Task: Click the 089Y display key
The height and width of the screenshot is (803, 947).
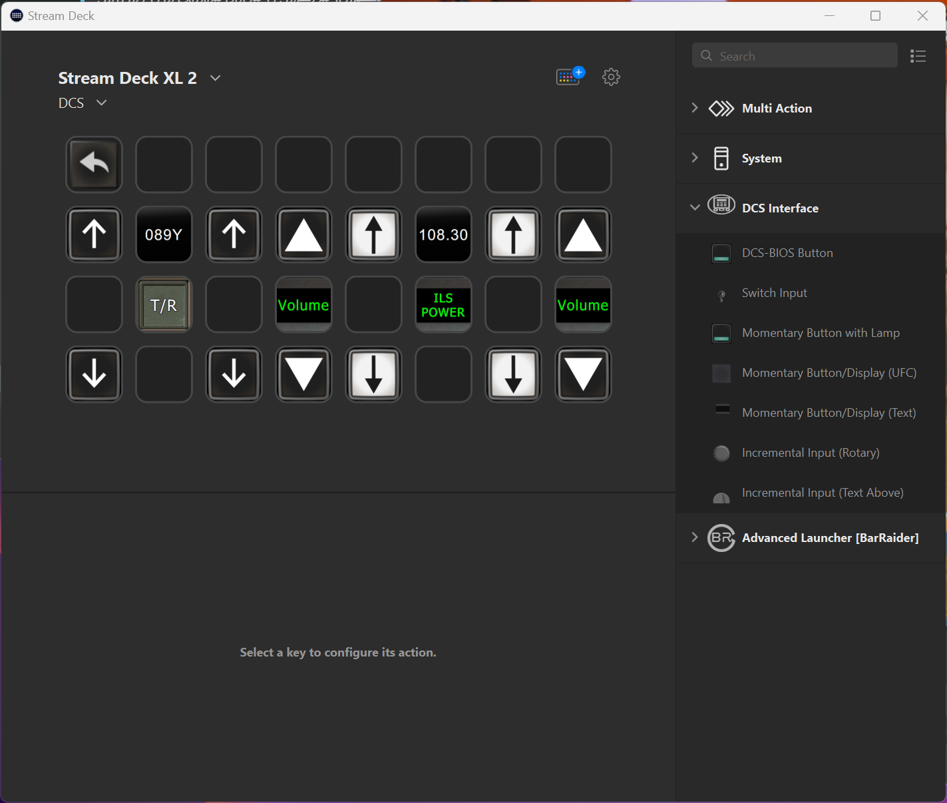Action: 164,234
